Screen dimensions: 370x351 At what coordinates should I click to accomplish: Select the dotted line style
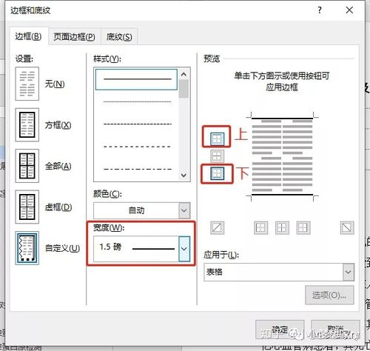[137, 101]
